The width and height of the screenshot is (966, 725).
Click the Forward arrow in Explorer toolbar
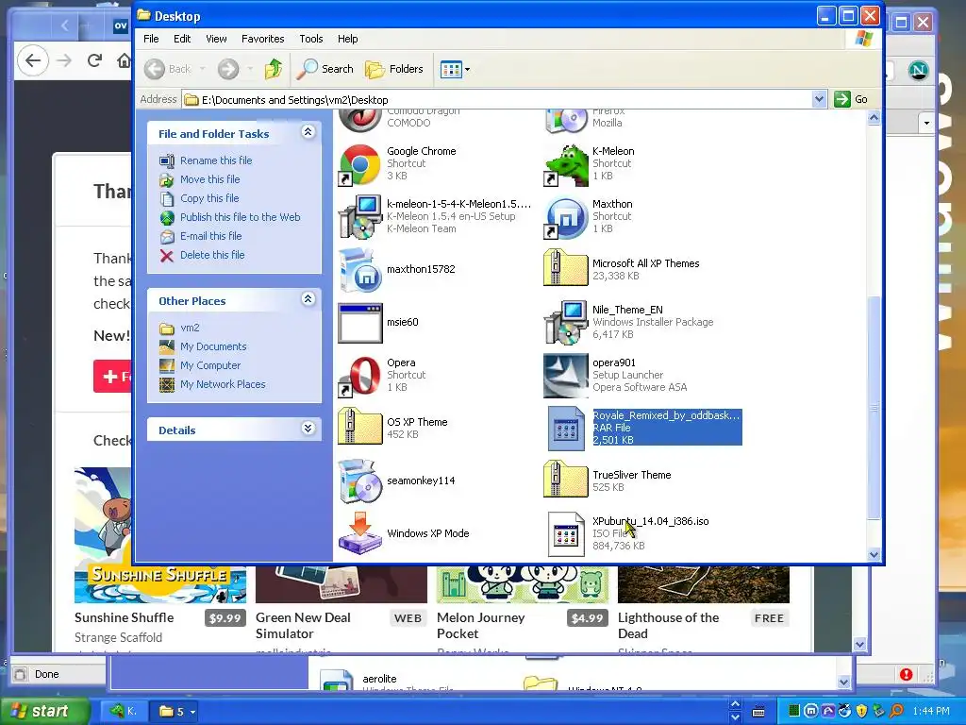(x=228, y=69)
